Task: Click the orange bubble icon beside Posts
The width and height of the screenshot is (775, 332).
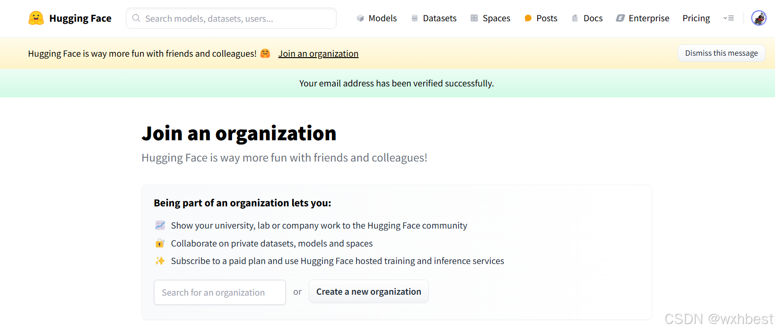Action: pos(528,18)
